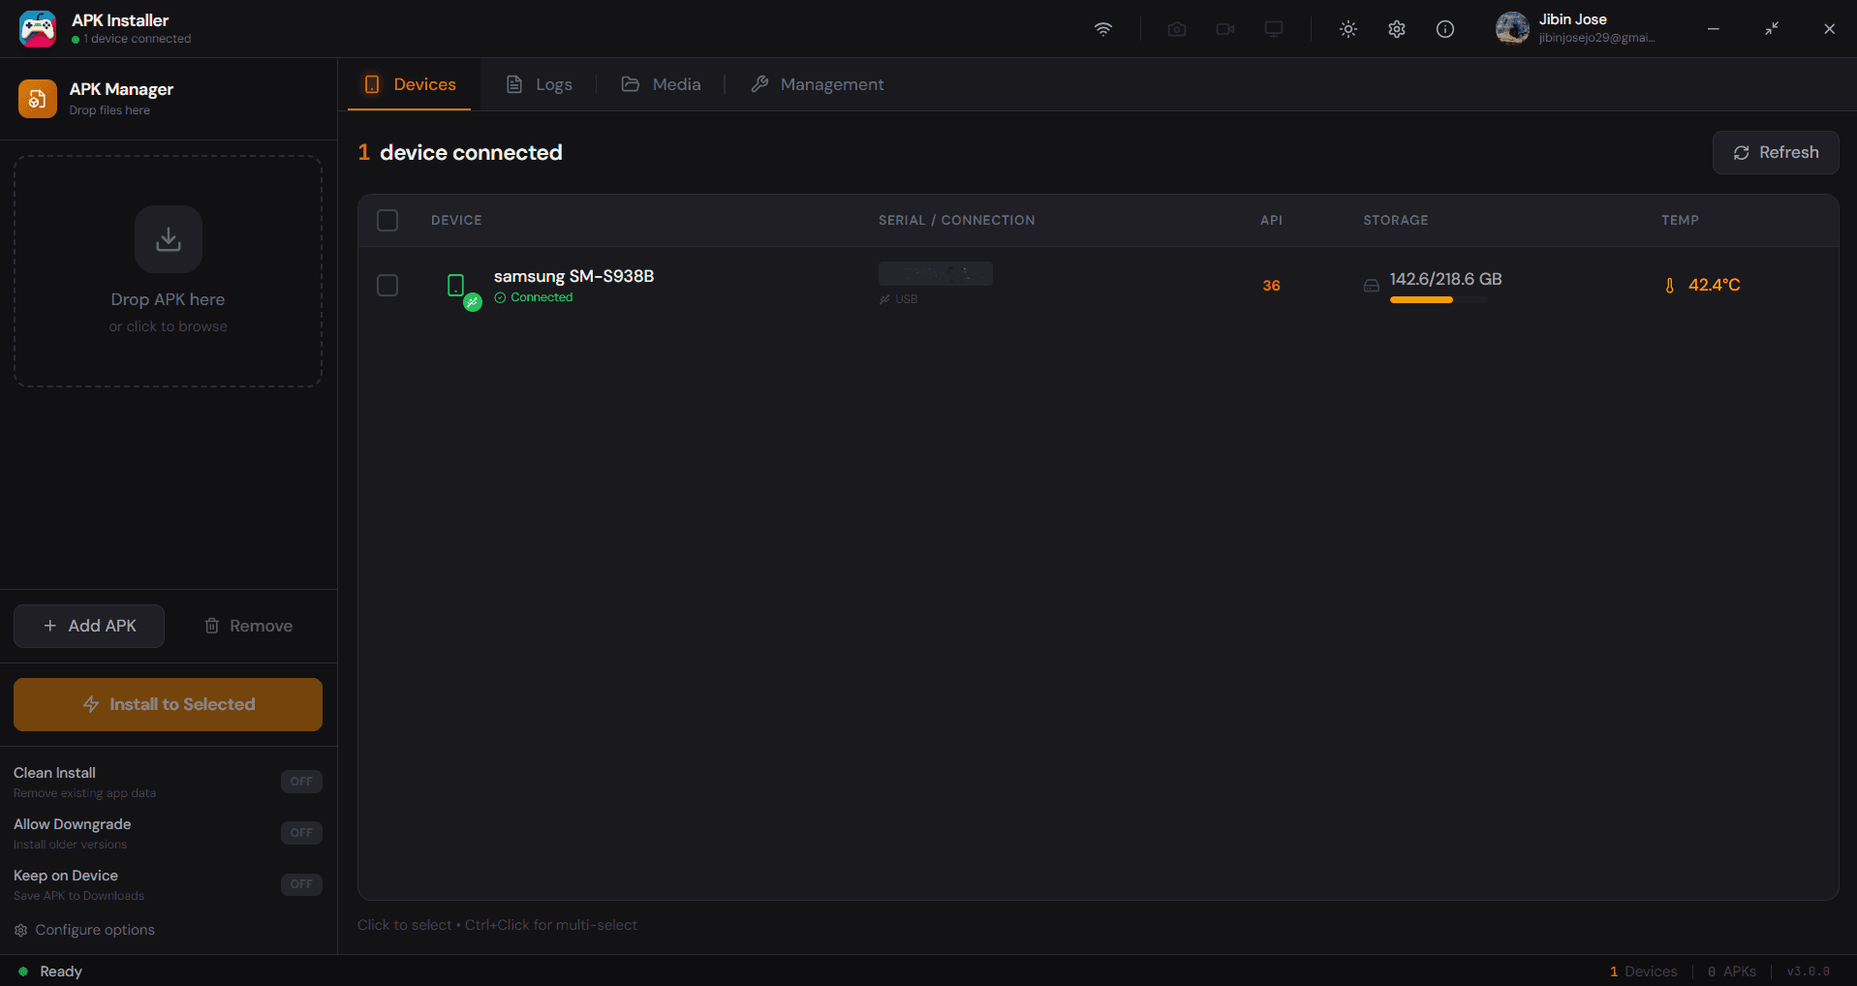Click the APK Manager sidebar icon

[x=37, y=98]
